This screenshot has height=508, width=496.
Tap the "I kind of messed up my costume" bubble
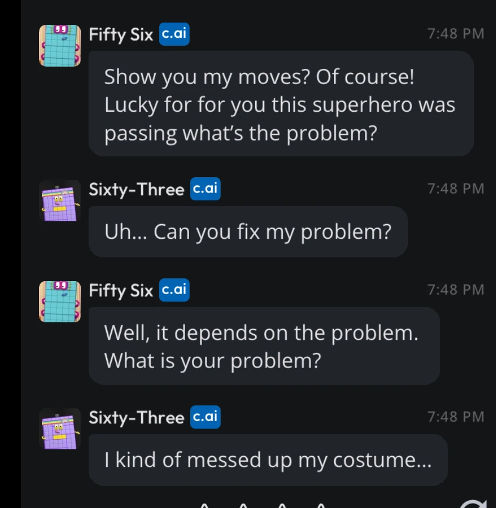[268, 460]
